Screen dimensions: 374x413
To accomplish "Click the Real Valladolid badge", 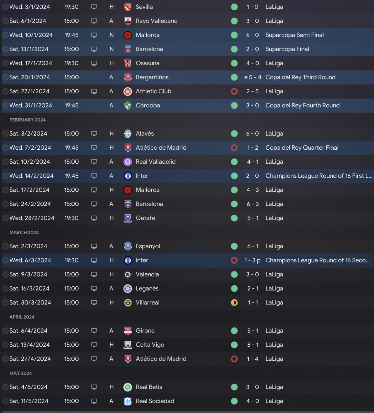I will point(128,162).
